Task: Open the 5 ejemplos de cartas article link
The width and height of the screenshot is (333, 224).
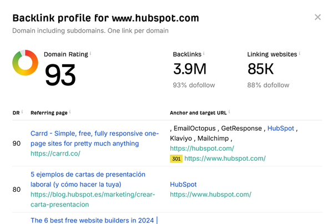Action: click(x=88, y=179)
